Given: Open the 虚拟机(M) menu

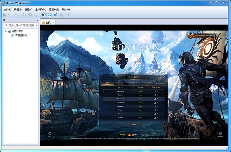Looking at the screenshot, I should [41, 10].
